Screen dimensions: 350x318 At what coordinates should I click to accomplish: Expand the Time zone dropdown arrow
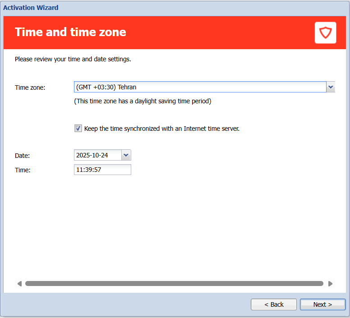(331, 87)
